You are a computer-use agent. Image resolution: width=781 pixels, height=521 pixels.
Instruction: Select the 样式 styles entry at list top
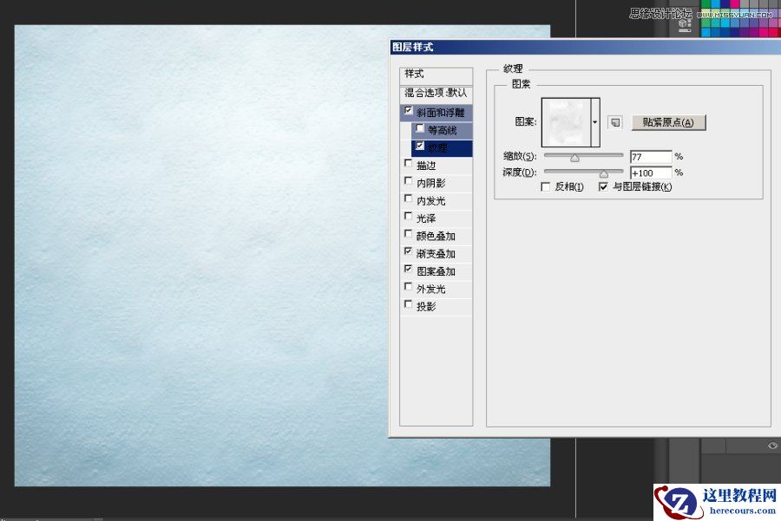pos(412,73)
